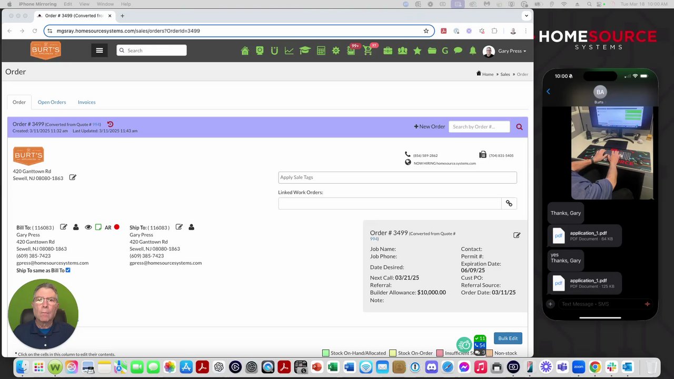The image size is (674, 379).
Task: Open the shopping cart with 97 badge
Action: coord(369,50)
